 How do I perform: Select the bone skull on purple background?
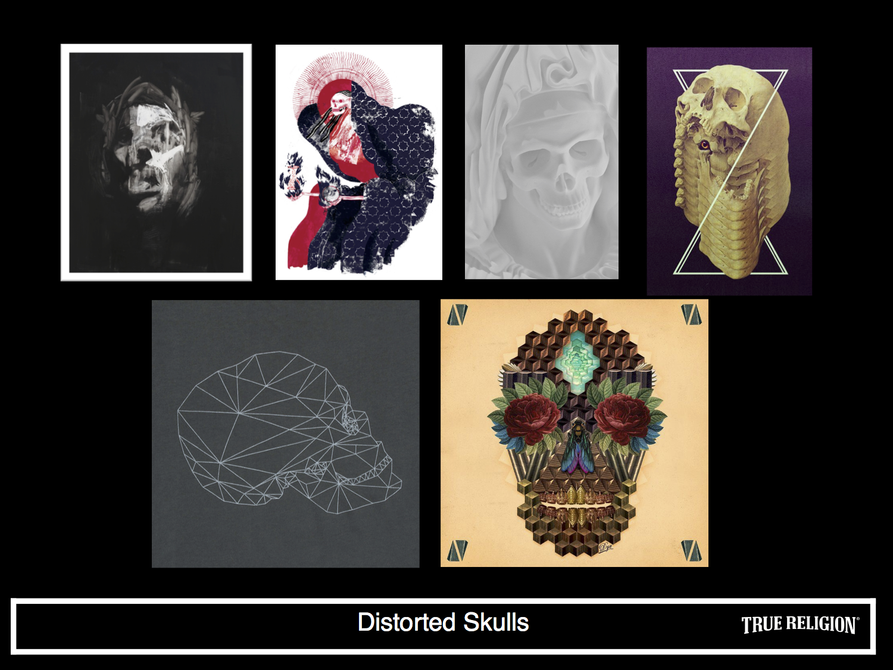(x=729, y=171)
